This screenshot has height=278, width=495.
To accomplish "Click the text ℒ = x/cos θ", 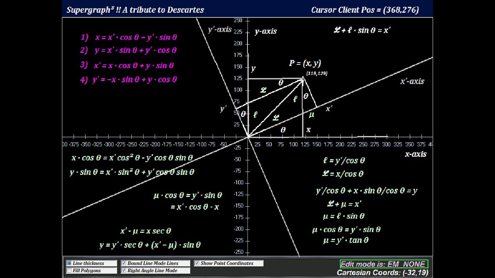I will (x=343, y=174).
